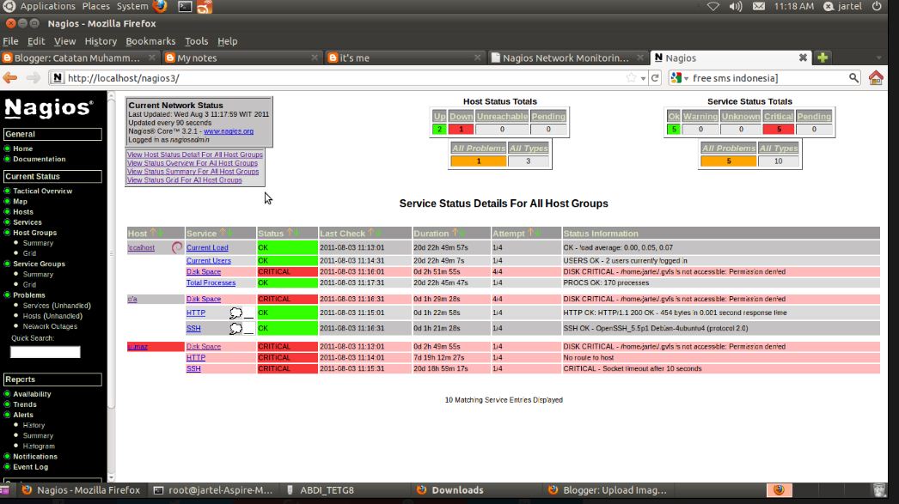Open the localhost host link
The image size is (899, 504).
[141, 247]
